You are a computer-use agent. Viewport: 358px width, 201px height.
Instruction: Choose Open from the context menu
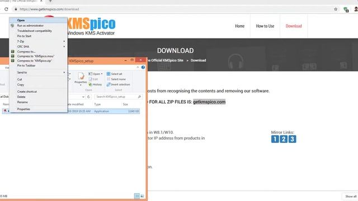click(x=39, y=20)
